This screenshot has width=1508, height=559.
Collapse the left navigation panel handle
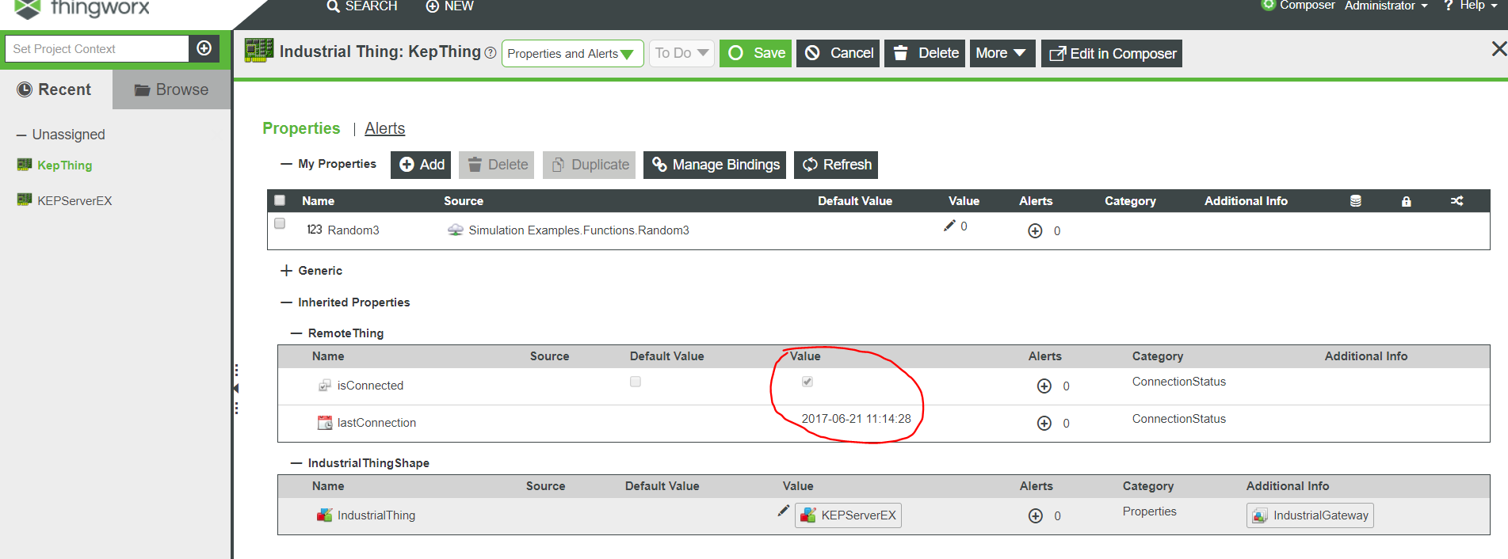(235, 389)
